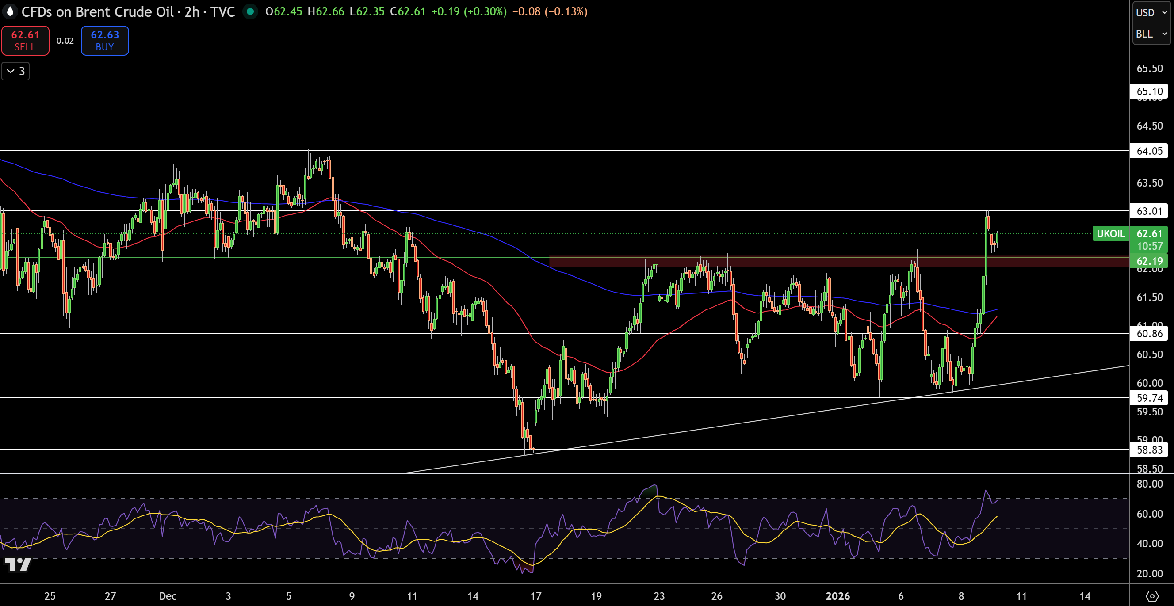Screen dimensions: 1174x606
Task: Expand the collapsed indicators legend showing 3
Action: click(15, 71)
